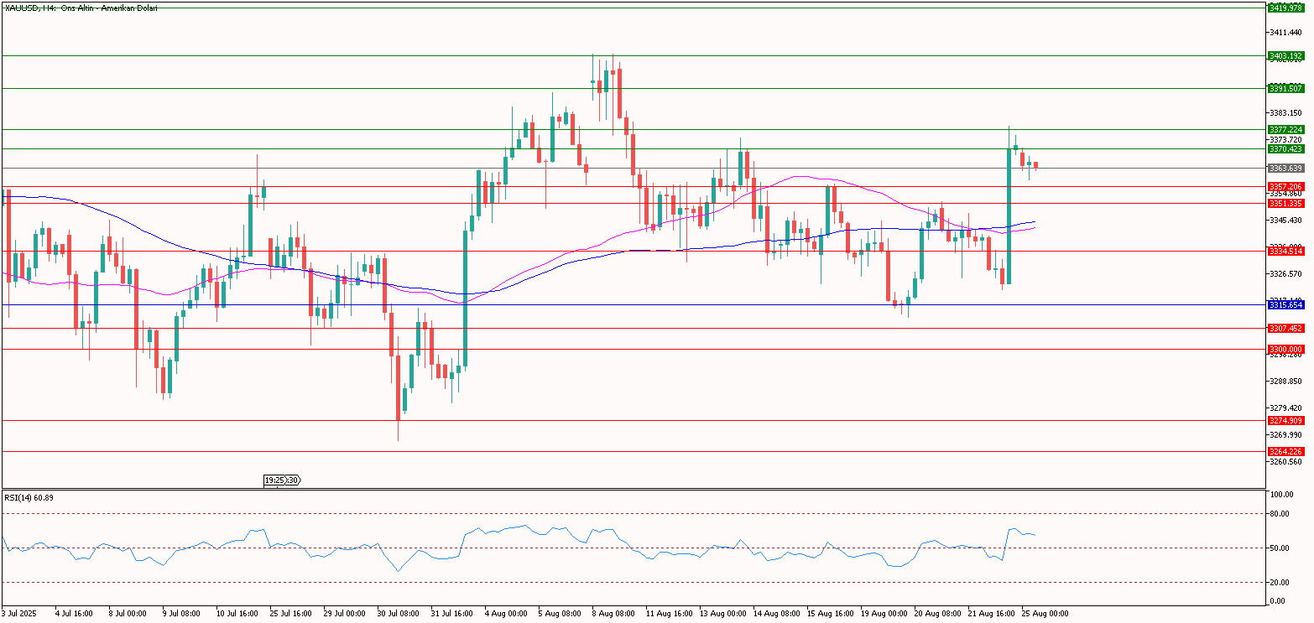Click the 29 Jul 00:00 time label
The image size is (1314, 623).
click(344, 614)
